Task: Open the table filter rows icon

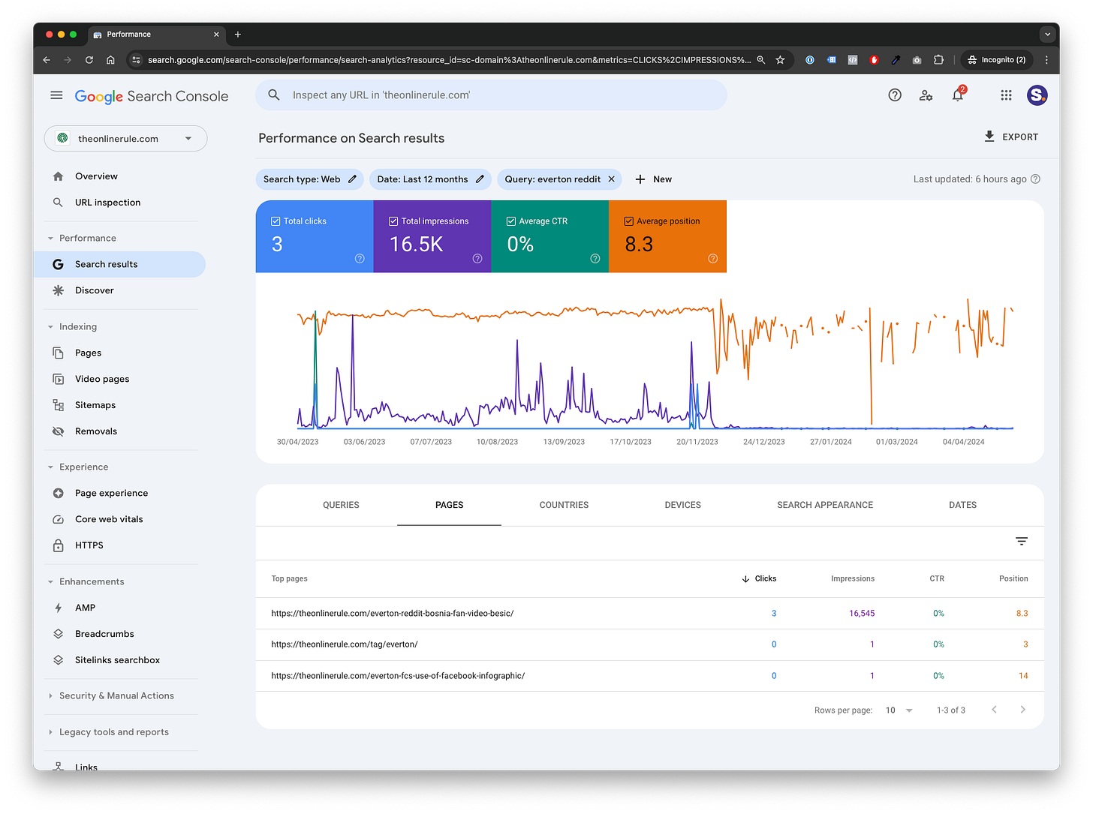Action: tap(1022, 541)
